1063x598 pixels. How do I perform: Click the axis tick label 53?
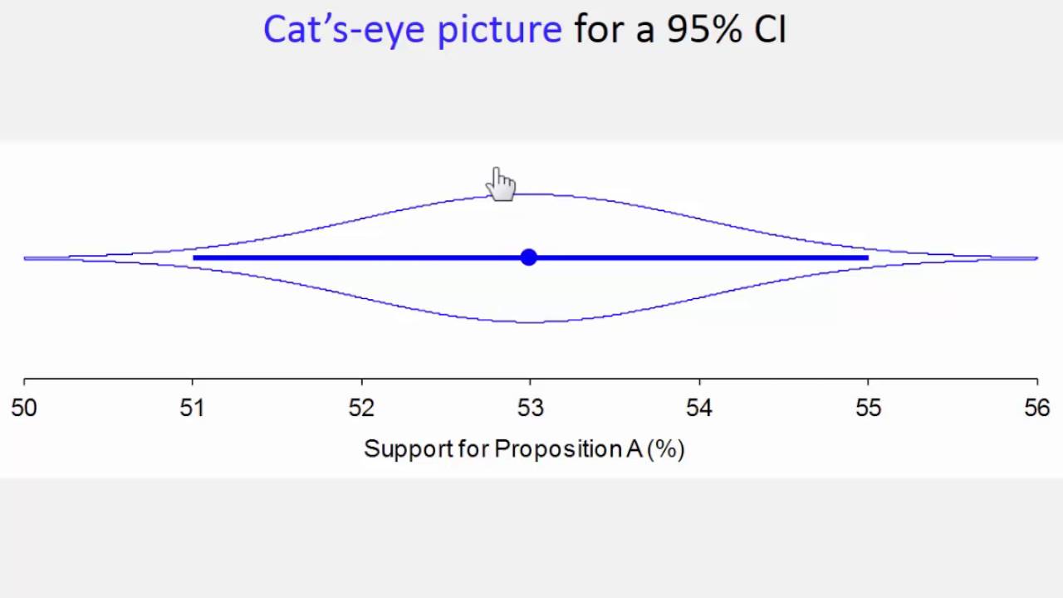[530, 408]
